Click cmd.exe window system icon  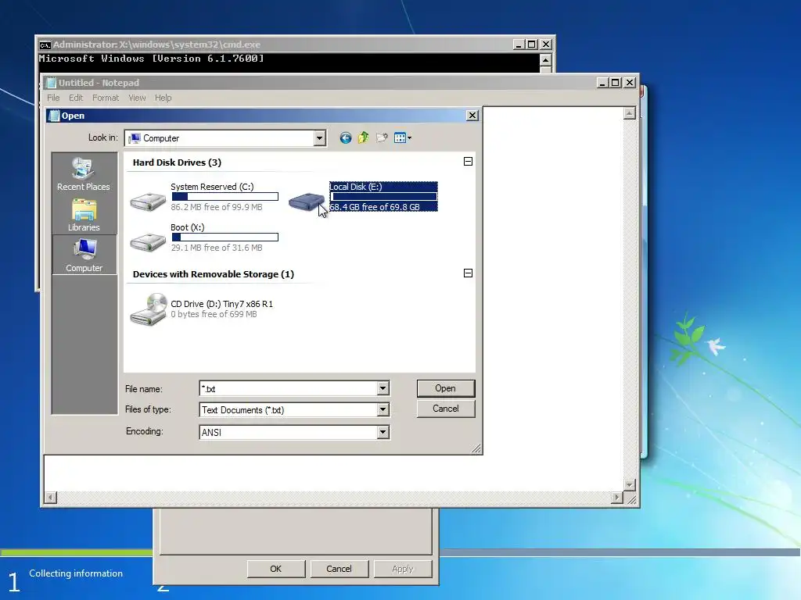[45, 45]
